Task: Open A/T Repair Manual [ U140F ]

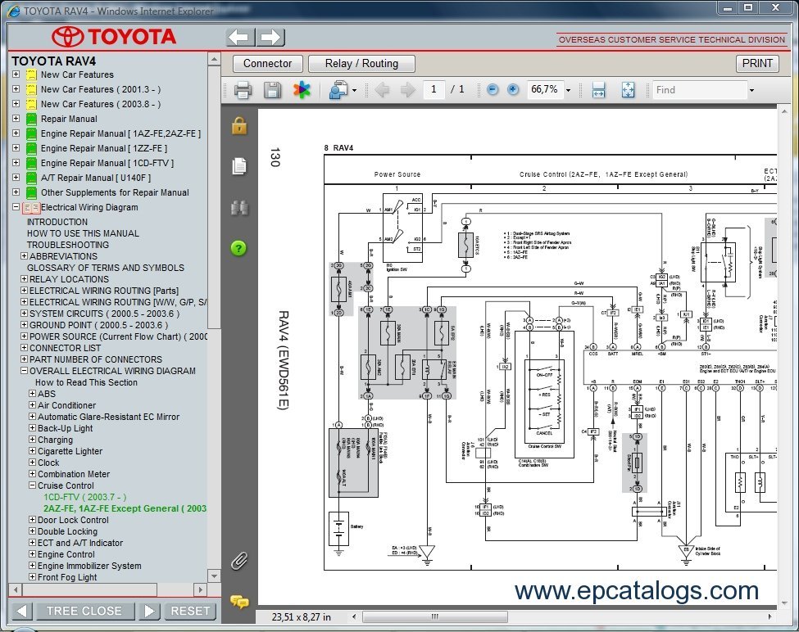Action: 96,178
